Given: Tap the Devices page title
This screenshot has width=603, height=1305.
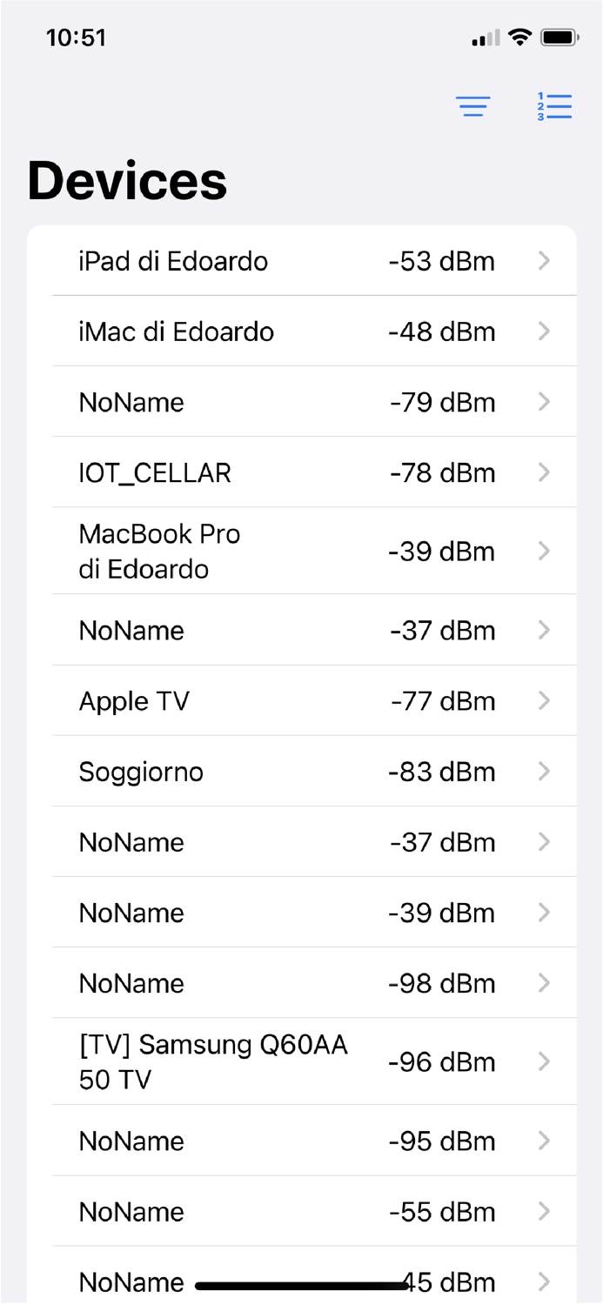Looking at the screenshot, I should pyautogui.click(x=127, y=179).
